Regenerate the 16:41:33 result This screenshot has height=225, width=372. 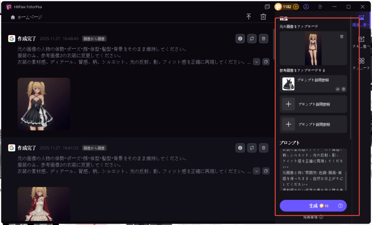(252, 148)
